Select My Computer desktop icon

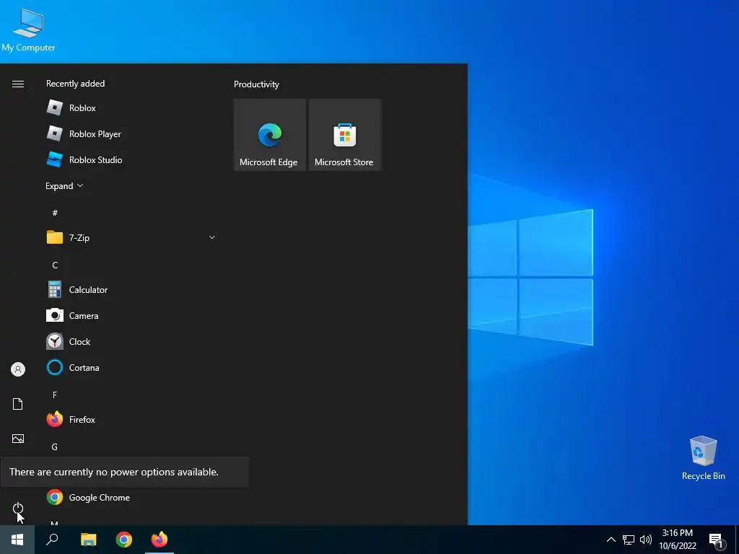[x=28, y=30]
